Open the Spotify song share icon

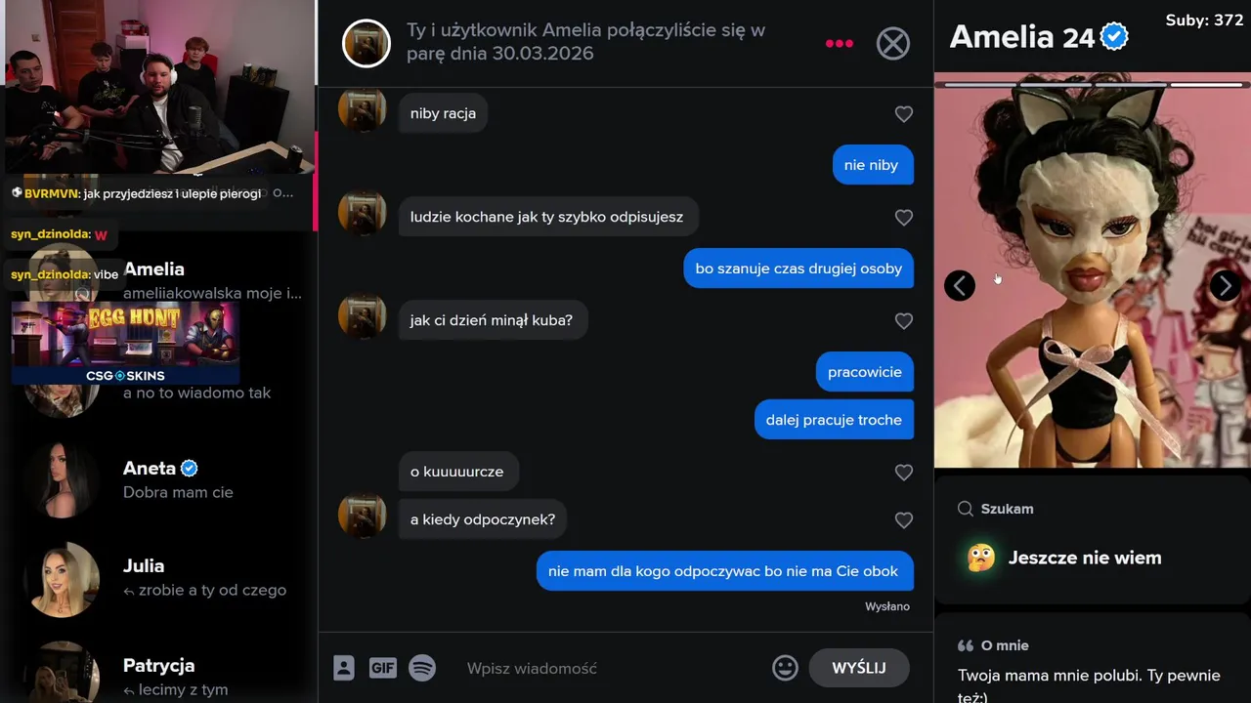coord(422,668)
